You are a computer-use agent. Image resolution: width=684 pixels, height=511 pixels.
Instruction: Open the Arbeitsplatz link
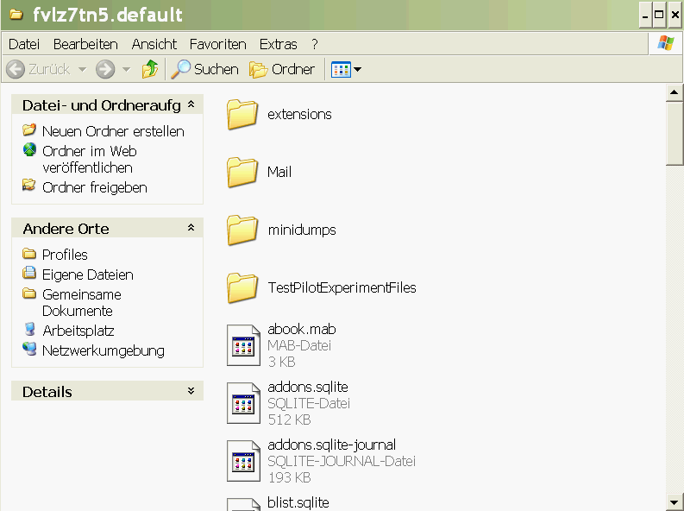coord(78,331)
